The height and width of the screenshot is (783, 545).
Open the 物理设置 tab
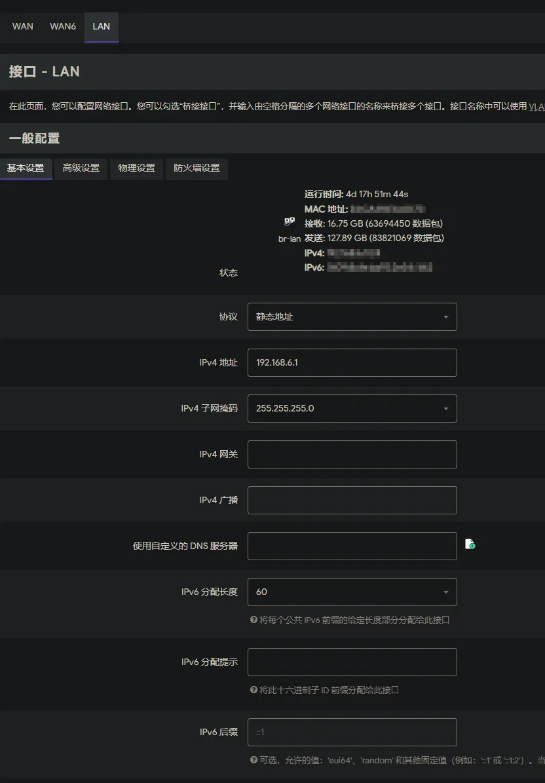click(x=137, y=168)
